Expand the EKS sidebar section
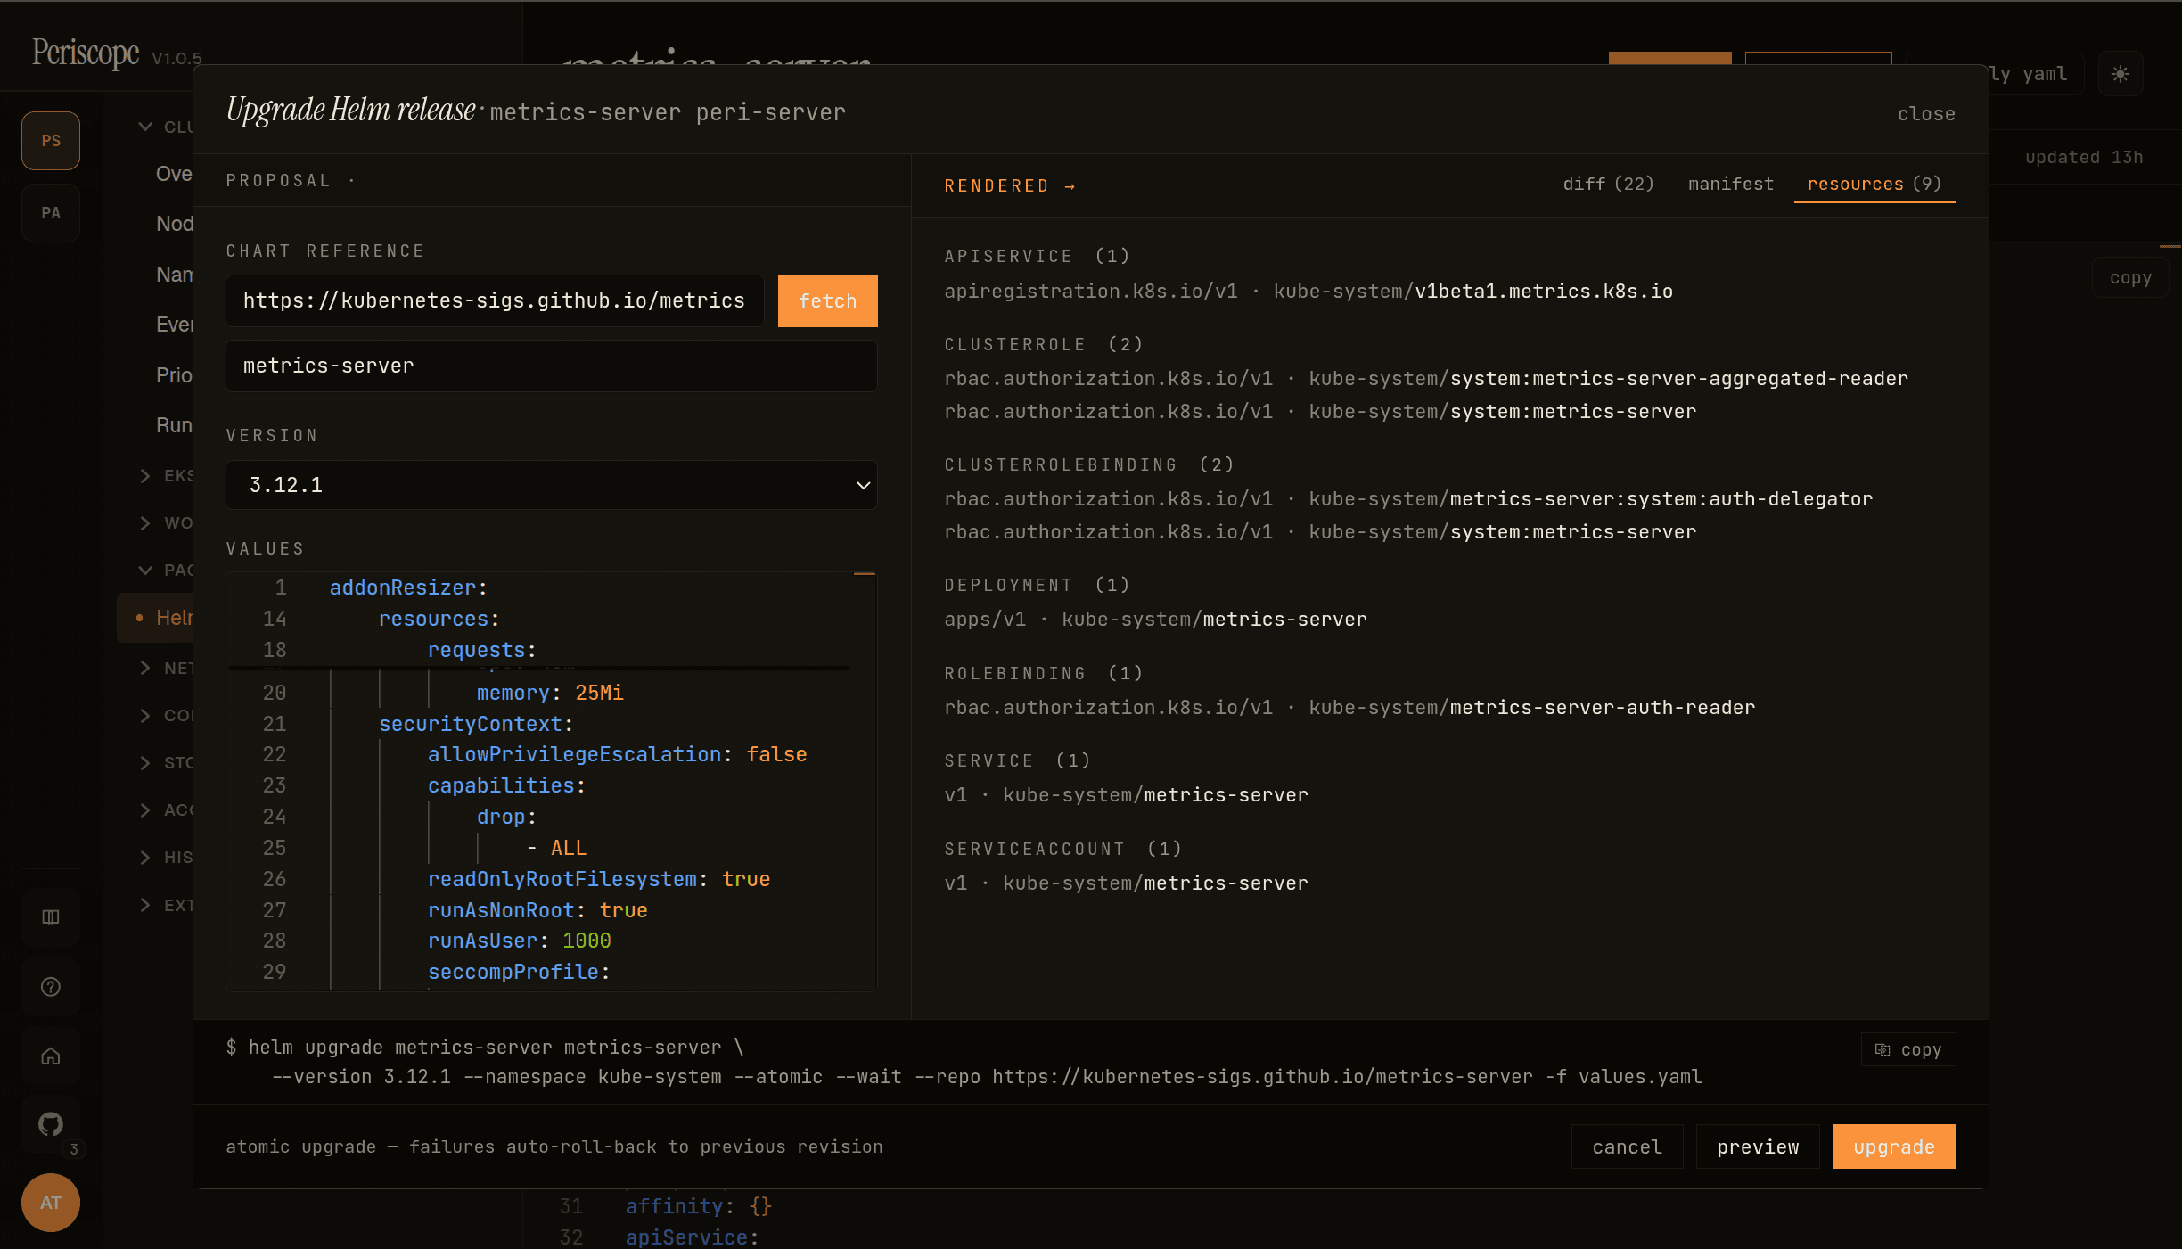 click(x=145, y=475)
